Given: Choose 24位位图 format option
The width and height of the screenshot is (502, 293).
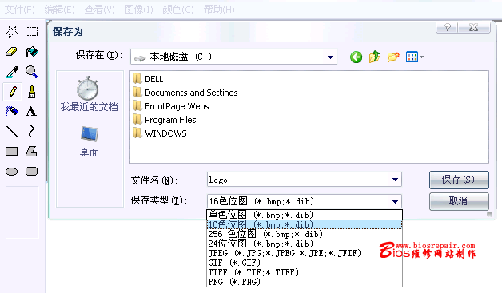Looking at the screenshot, I should click(305, 244).
